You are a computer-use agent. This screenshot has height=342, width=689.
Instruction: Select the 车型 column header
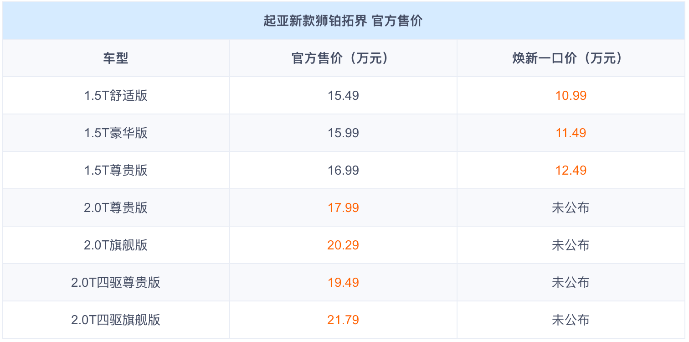click(116, 58)
